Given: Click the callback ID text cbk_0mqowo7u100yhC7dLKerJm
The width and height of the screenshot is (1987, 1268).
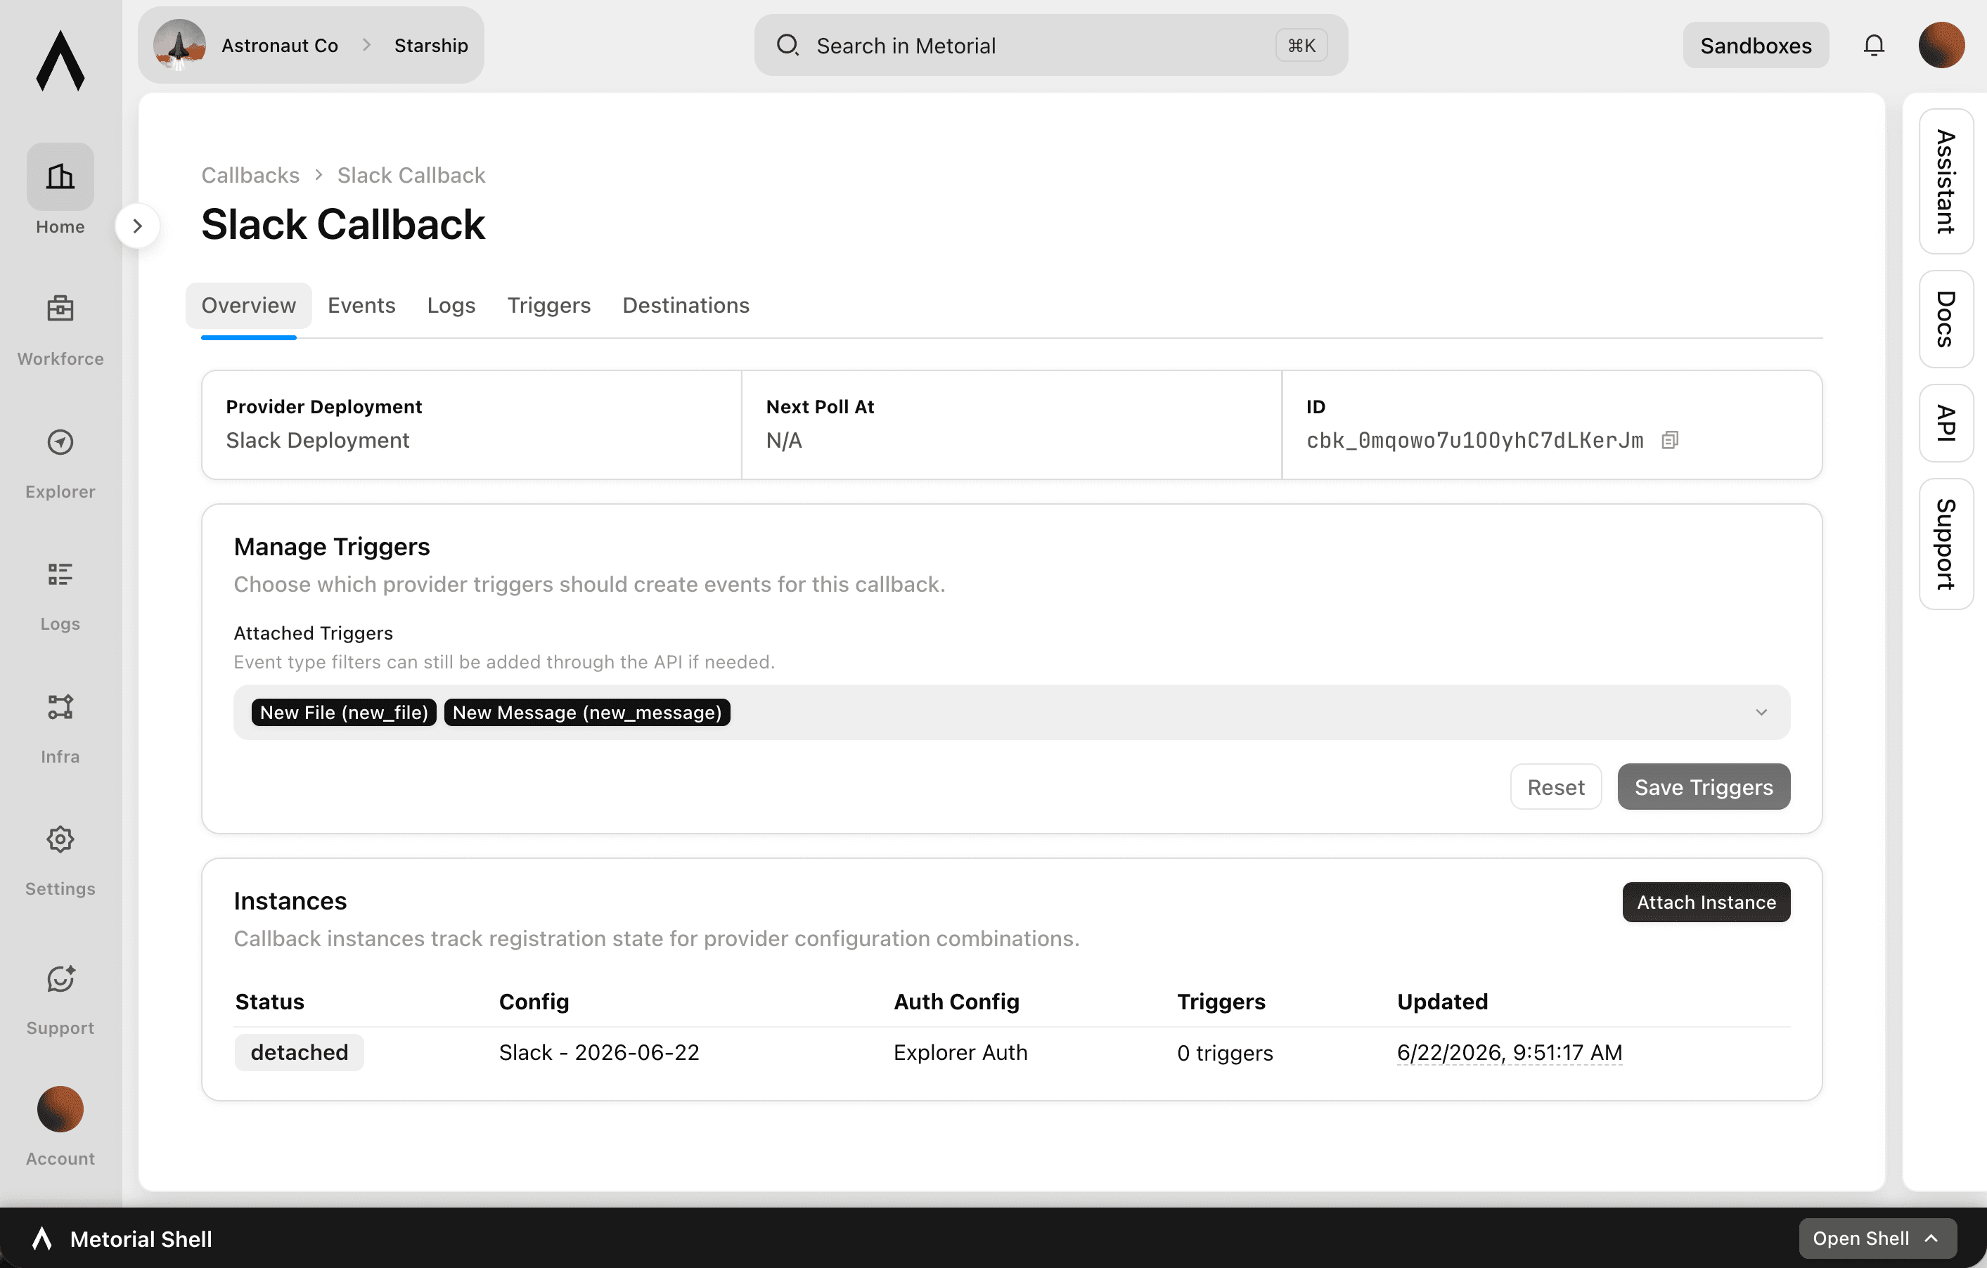Looking at the screenshot, I should tap(1474, 441).
